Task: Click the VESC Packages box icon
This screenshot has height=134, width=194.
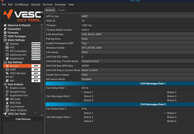Action: [x=5, y=36]
